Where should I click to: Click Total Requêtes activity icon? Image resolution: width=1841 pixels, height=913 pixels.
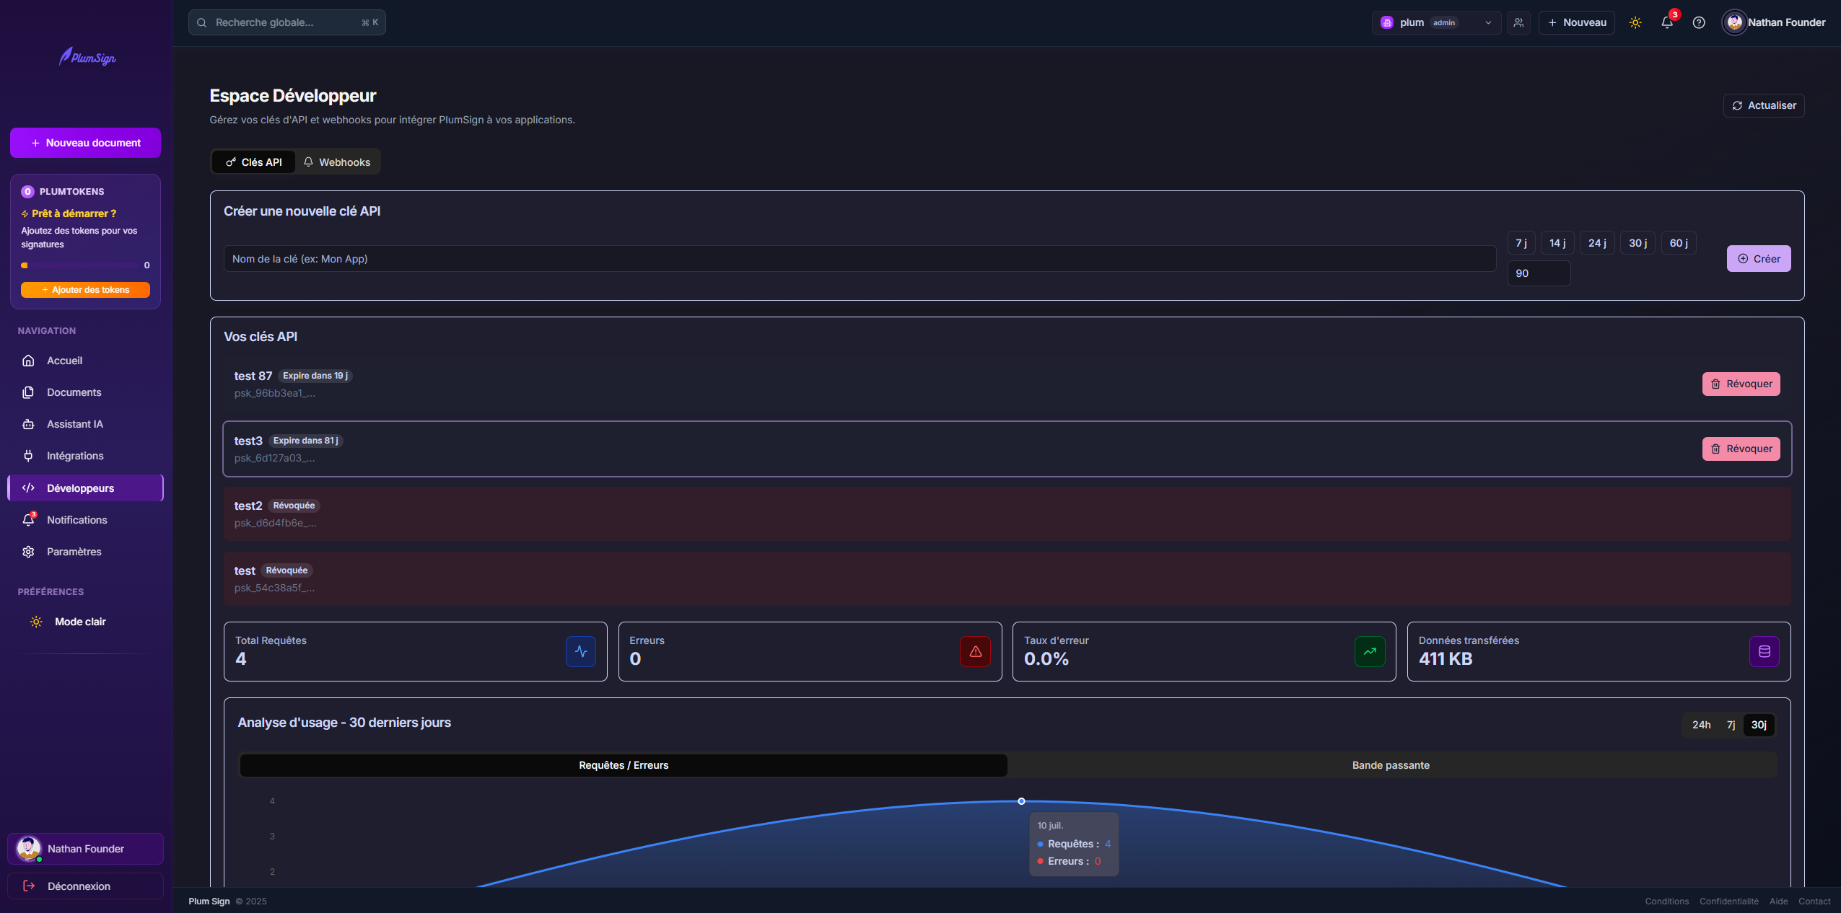(581, 651)
